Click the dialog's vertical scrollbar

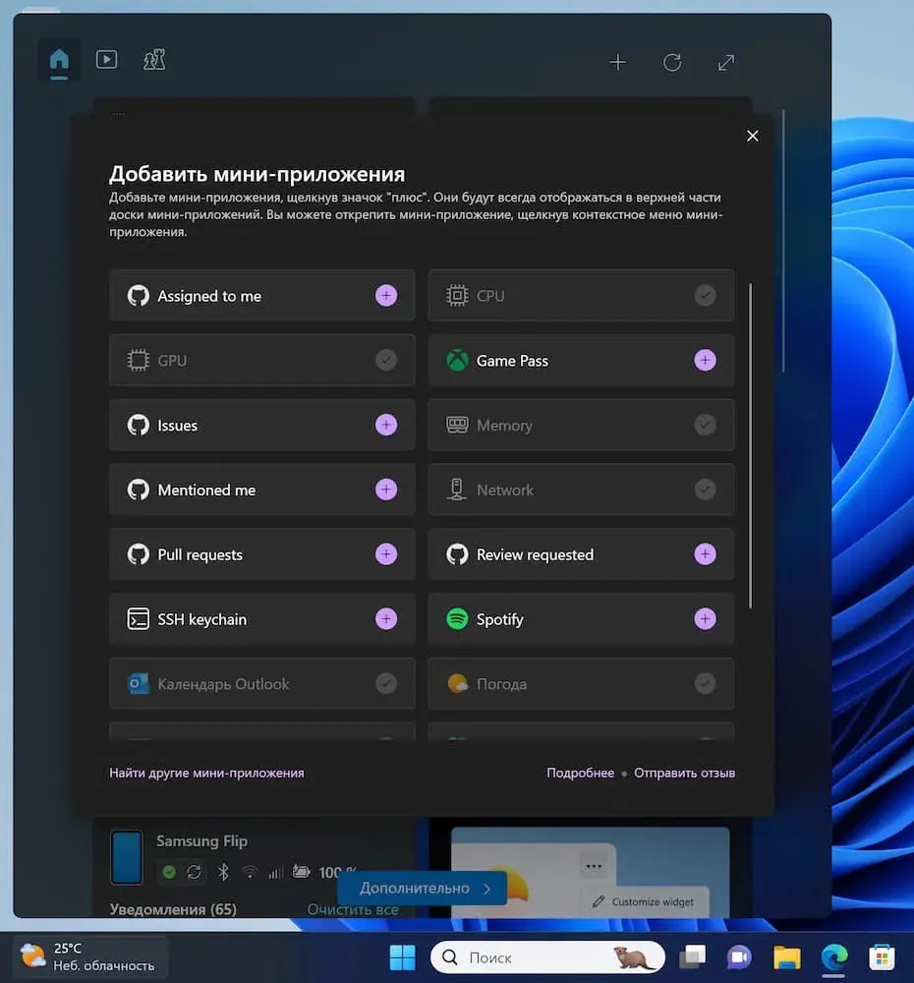click(x=750, y=442)
